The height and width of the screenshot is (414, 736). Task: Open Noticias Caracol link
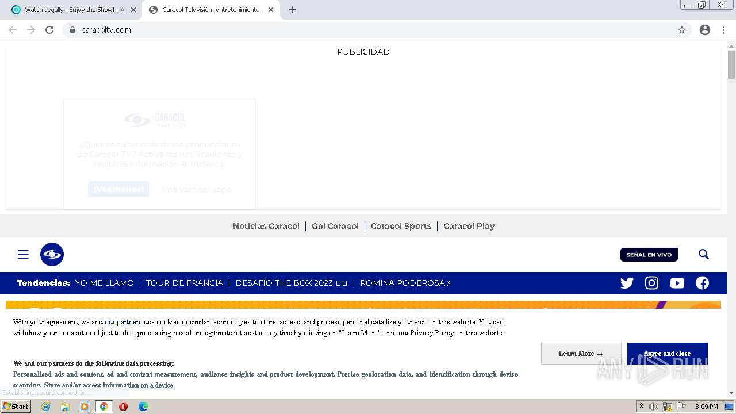tap(266, 226)
